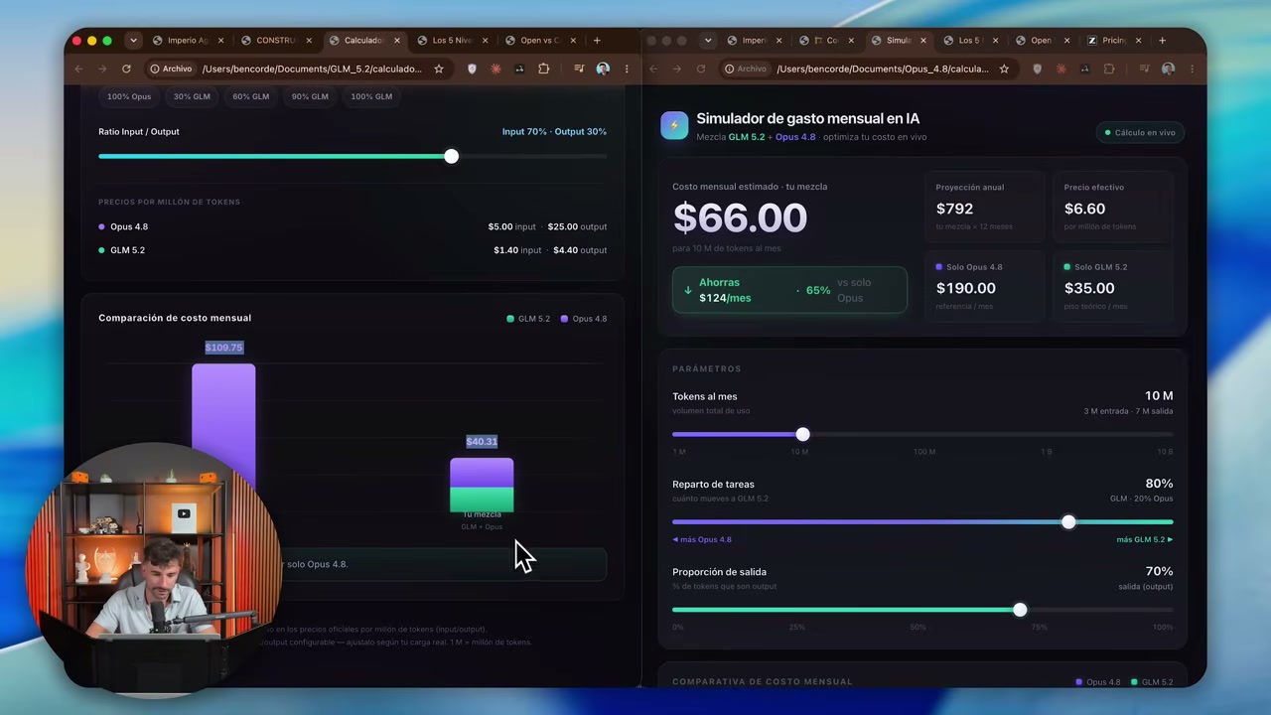Screen dimensions: 1271x715
Task: Select the 100% GLM preset
Action: coord(370,96)
